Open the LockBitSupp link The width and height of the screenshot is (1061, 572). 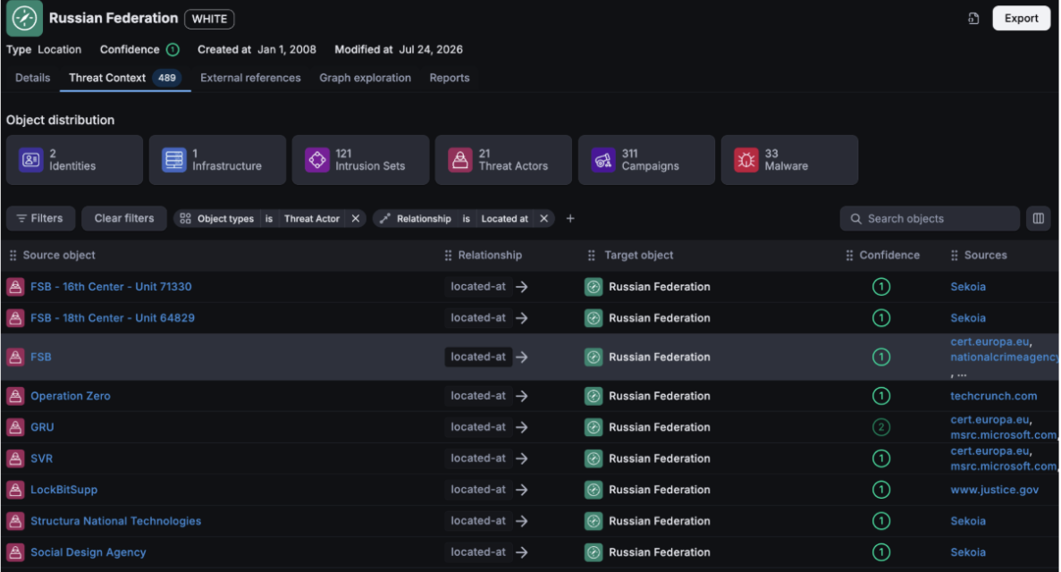coord(63,490)
